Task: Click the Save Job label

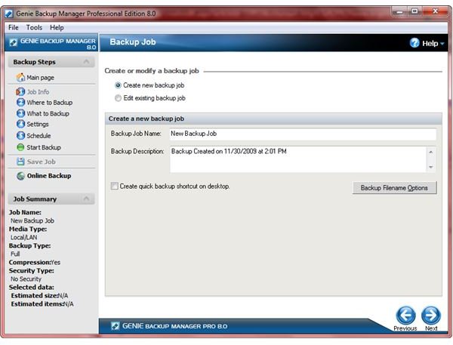Action: [x=41, y=162]
